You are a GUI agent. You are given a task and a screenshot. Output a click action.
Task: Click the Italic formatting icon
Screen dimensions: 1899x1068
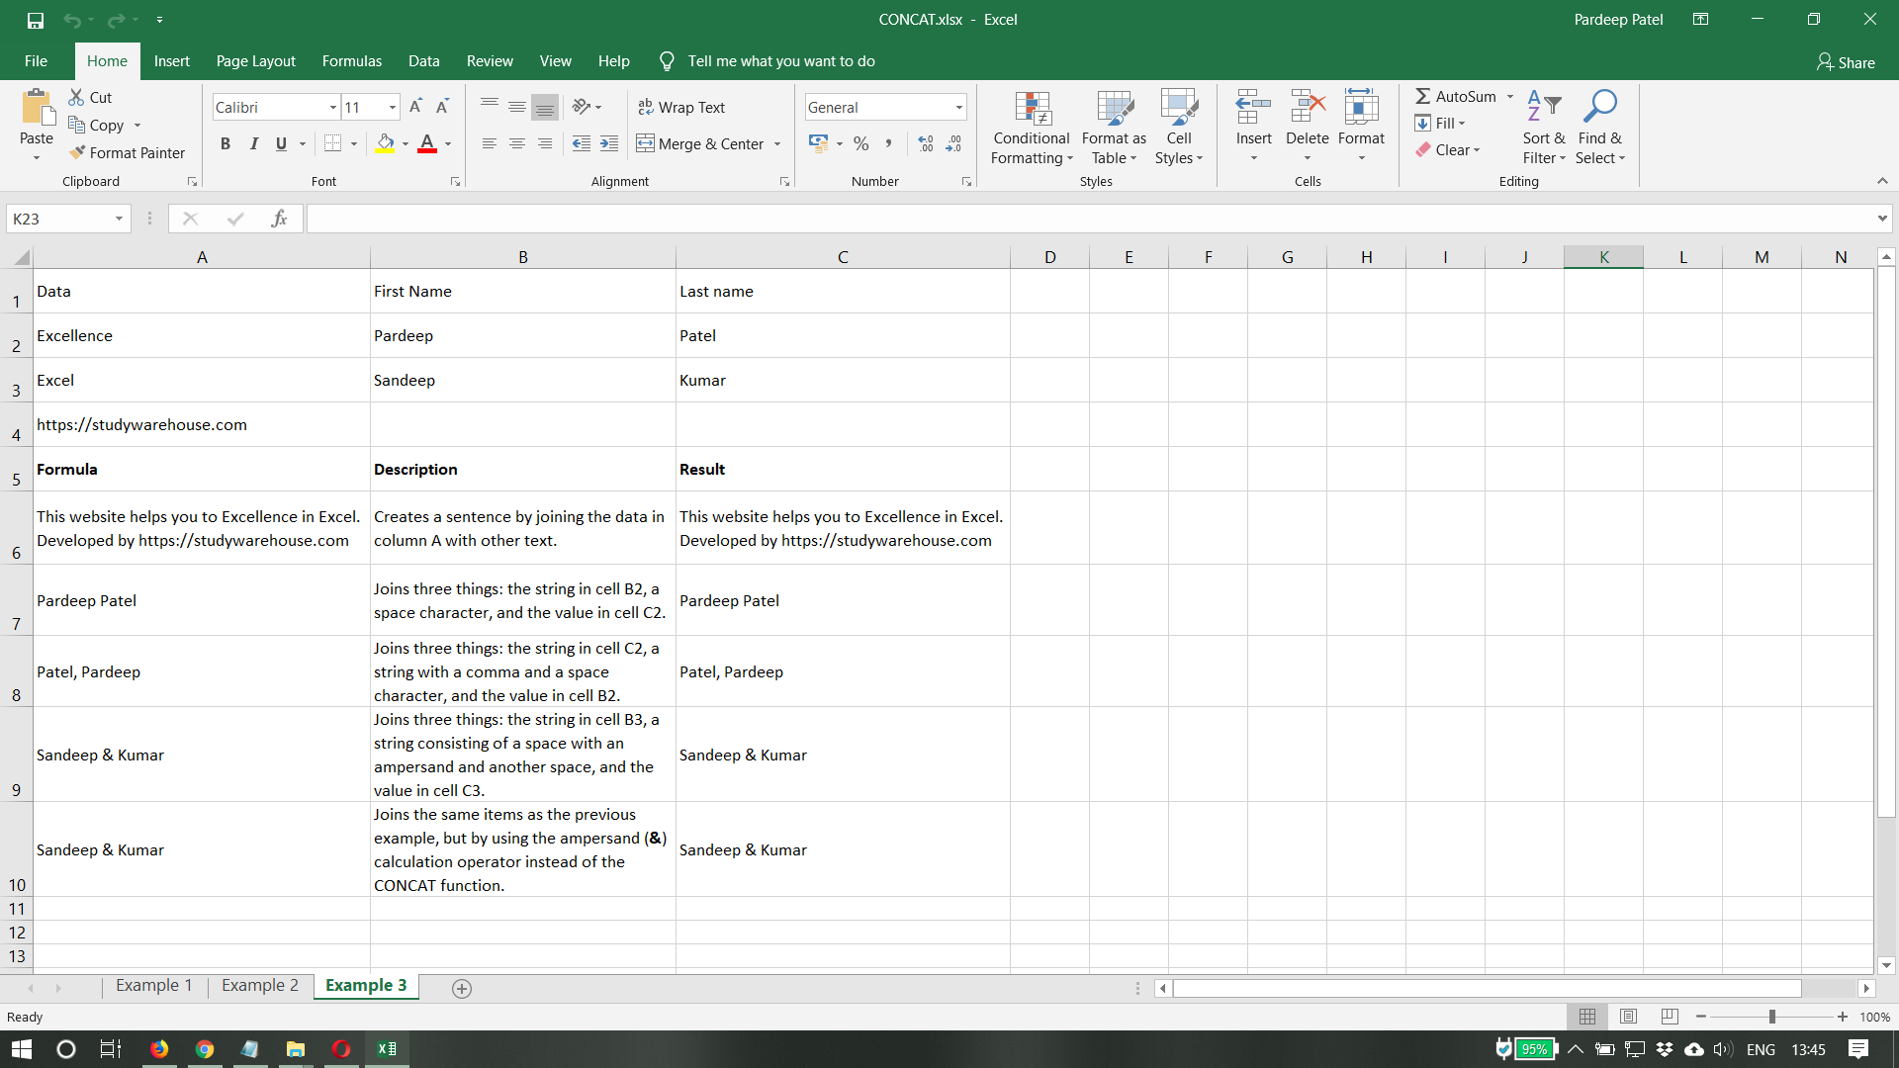coord(253,143)
